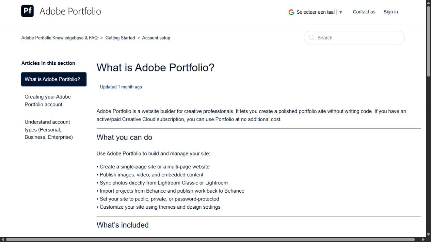This screenshot has width=431, height=242.
Task: Click the Updated 1 month ago text
Action: click(121, 87)
